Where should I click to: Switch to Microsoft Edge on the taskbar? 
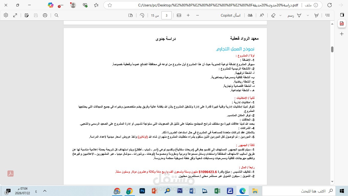coord(242,191)
